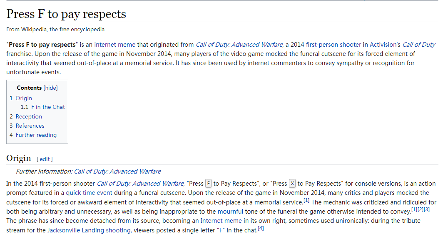Go to Reception in contents

(x=29, y=116)
